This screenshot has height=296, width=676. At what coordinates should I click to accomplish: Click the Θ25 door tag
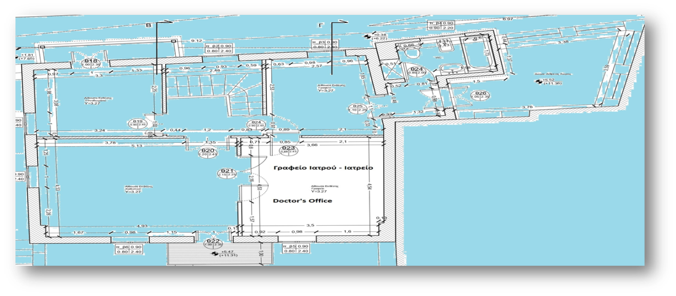[x=357, y=109]
